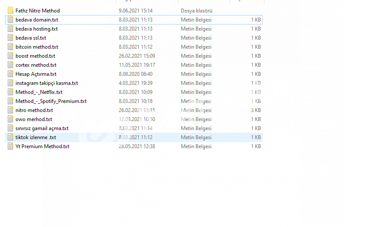Click the date 12.03.2021 10:50
This screenshot has height=227, width=388.
click(137, 119)
